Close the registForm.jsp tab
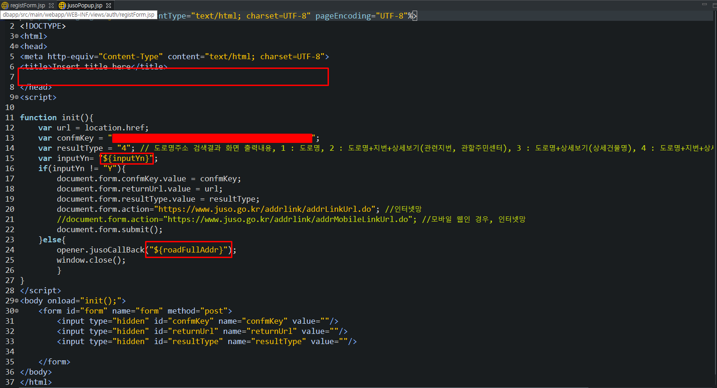Screen dimensions: 717x388 coord(51,6)
